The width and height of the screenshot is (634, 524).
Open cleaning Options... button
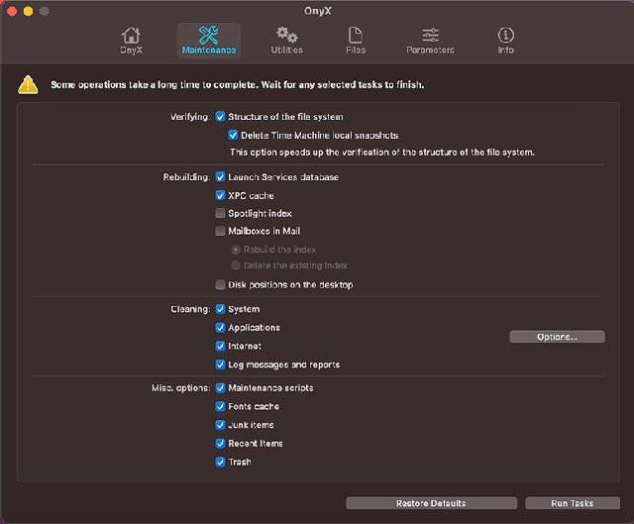pyautogui.click(x=557, y=337)
